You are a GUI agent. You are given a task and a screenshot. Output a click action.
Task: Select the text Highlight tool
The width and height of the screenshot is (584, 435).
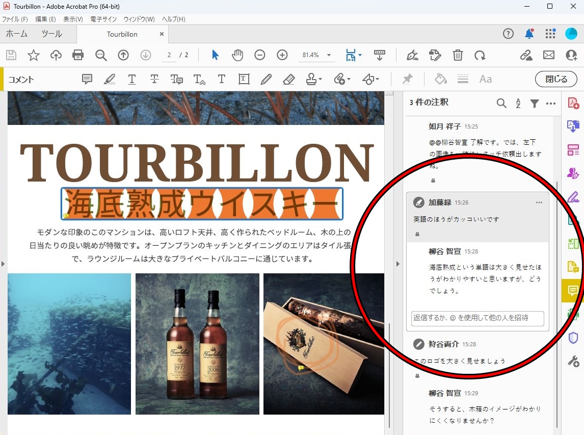[x=109, y=79]
